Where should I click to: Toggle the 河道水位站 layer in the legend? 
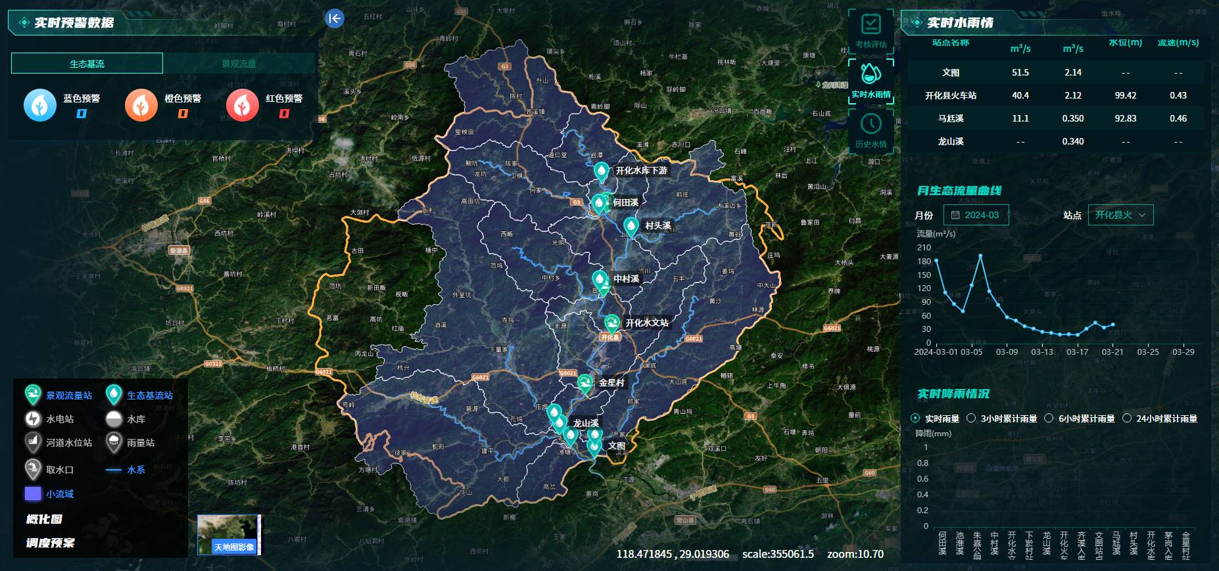(59, 443)
